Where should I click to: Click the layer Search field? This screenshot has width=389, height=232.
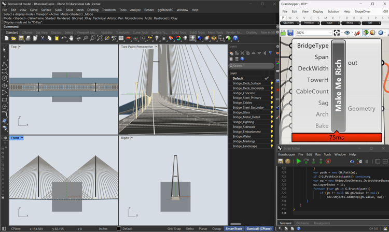pyautogui.click(x=252, y=66)
